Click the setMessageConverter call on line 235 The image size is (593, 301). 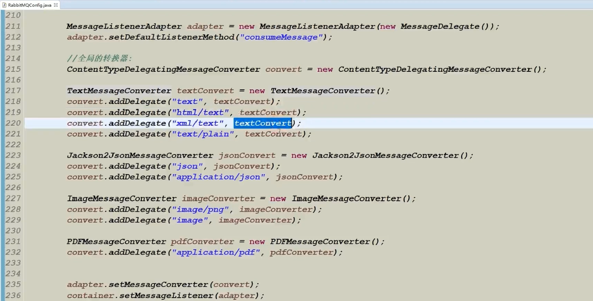pyautogui.click(x=159, y=284)
